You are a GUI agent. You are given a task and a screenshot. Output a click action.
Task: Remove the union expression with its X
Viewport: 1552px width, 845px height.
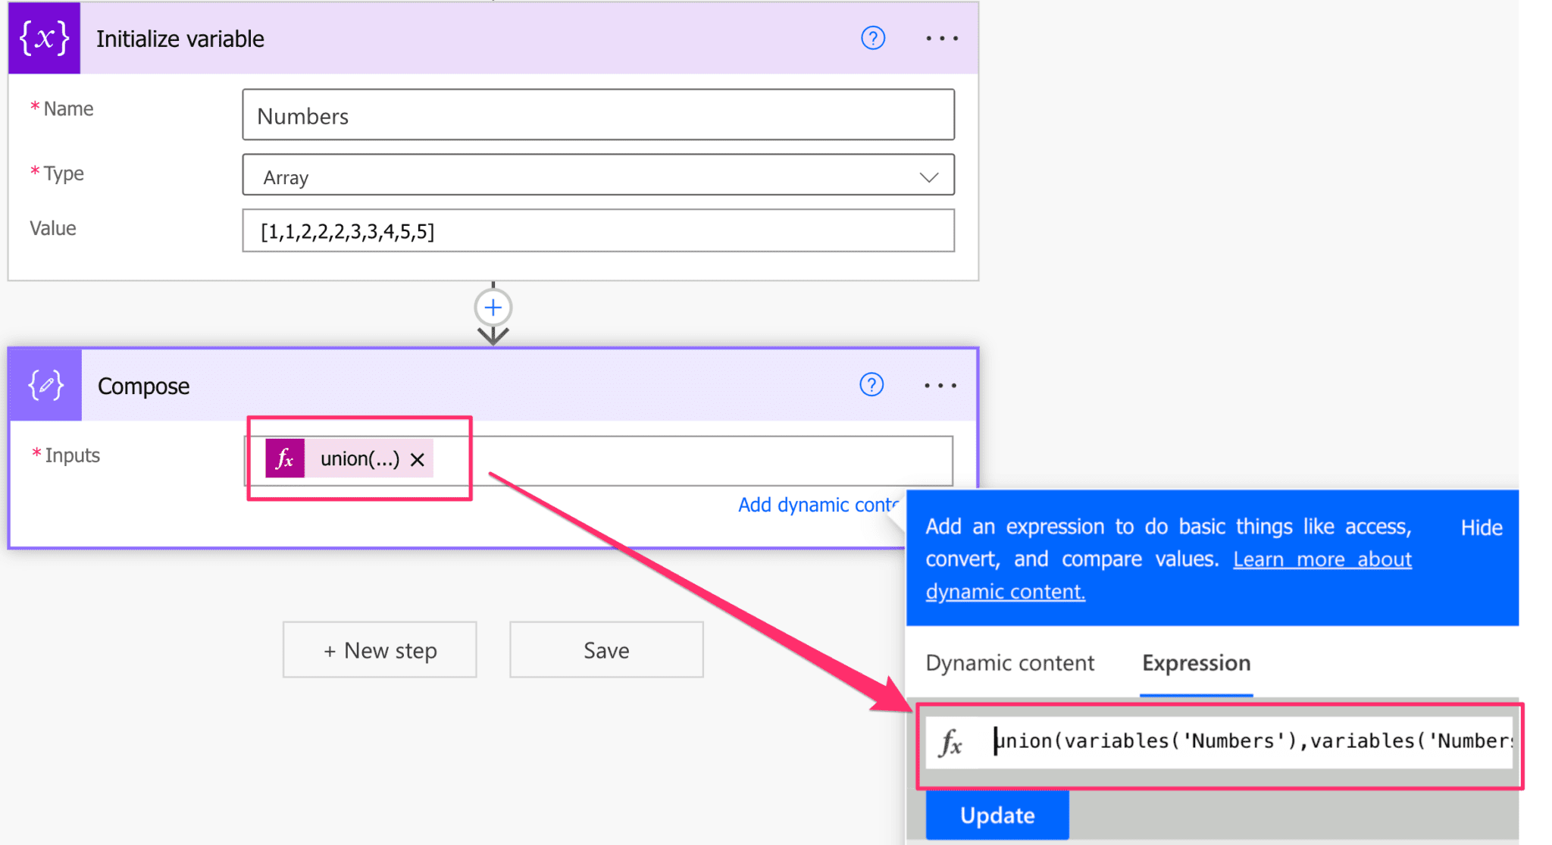point(417,458)
